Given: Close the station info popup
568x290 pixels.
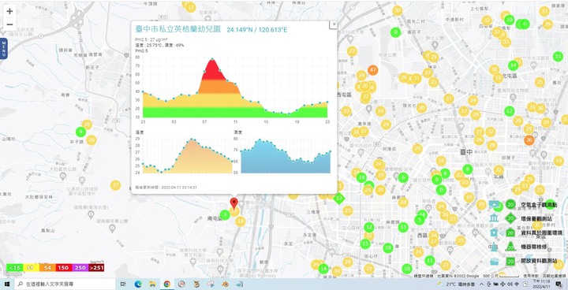Looking at the screenshot, I should point(334,24).
